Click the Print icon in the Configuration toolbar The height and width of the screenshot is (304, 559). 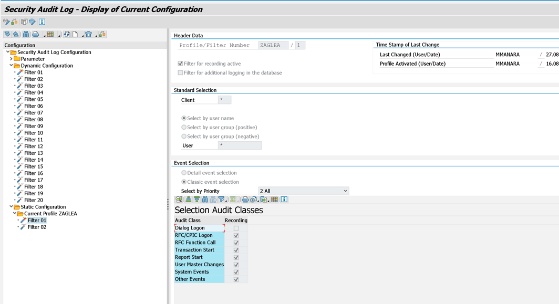click(x=35, y=34)
